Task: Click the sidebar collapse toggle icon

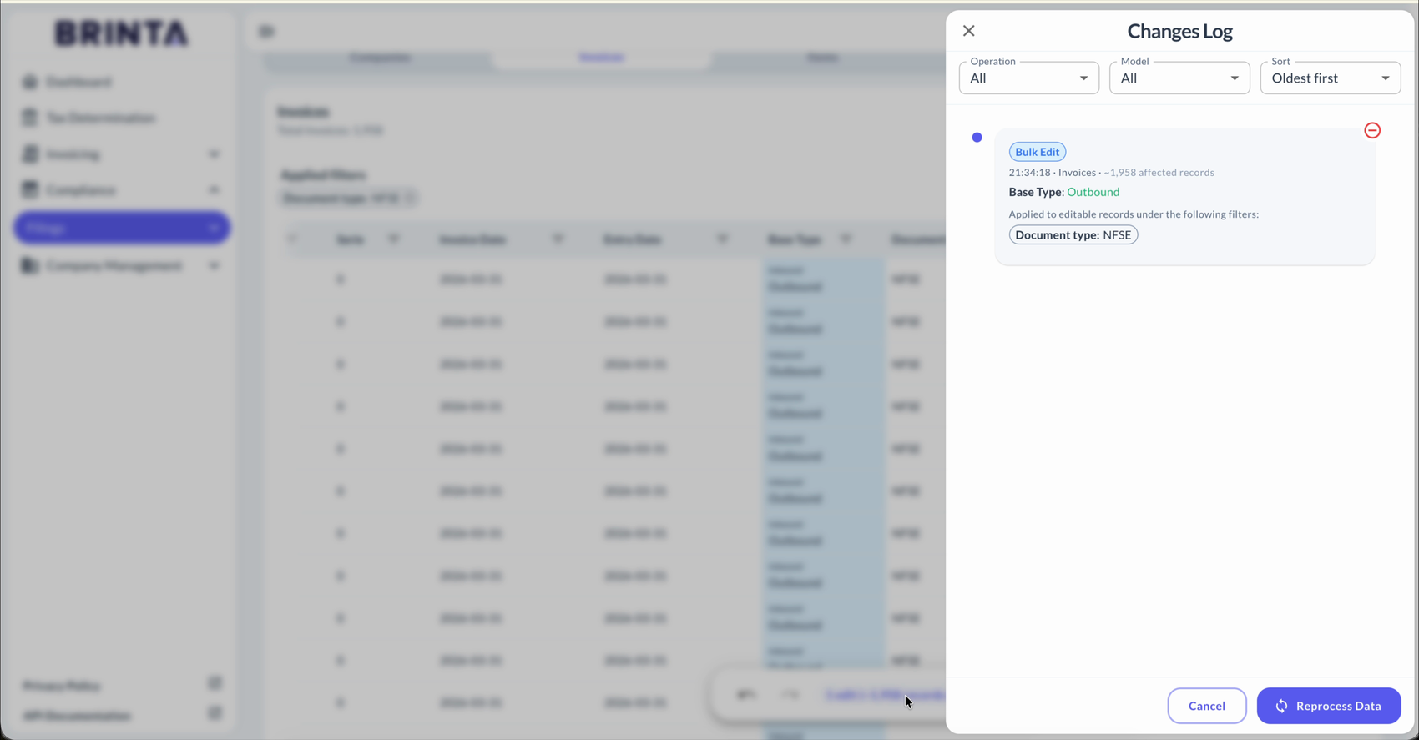Action: click(266, 32)
